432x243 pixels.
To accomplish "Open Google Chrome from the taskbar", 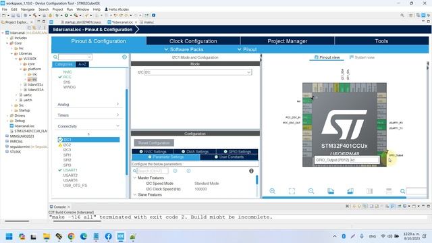I will coord(71,236).
